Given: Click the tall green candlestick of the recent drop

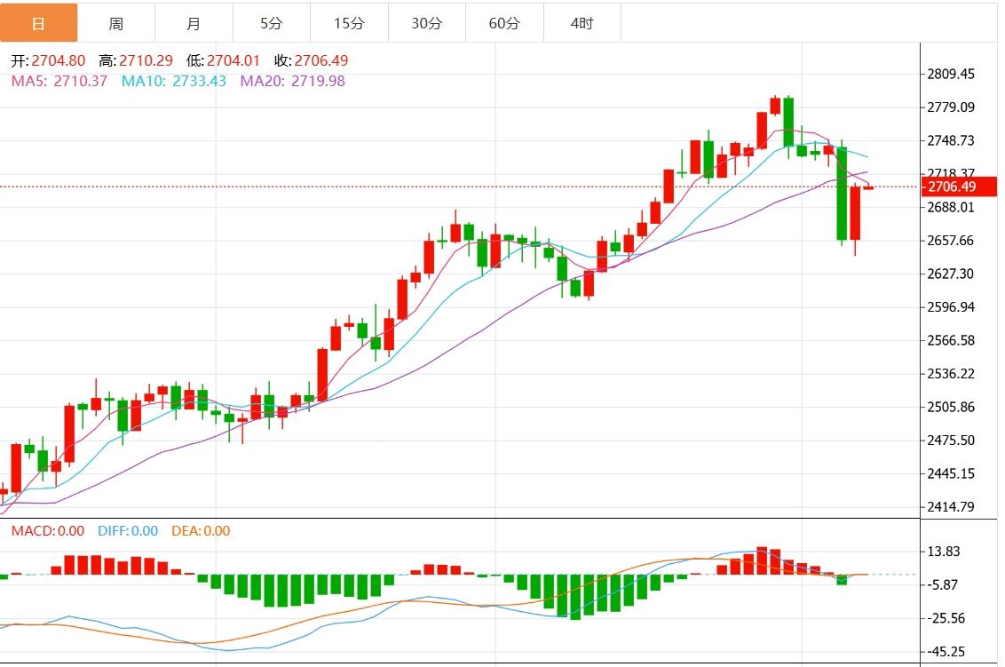Looking at the screenshot, I should point(842,194).
